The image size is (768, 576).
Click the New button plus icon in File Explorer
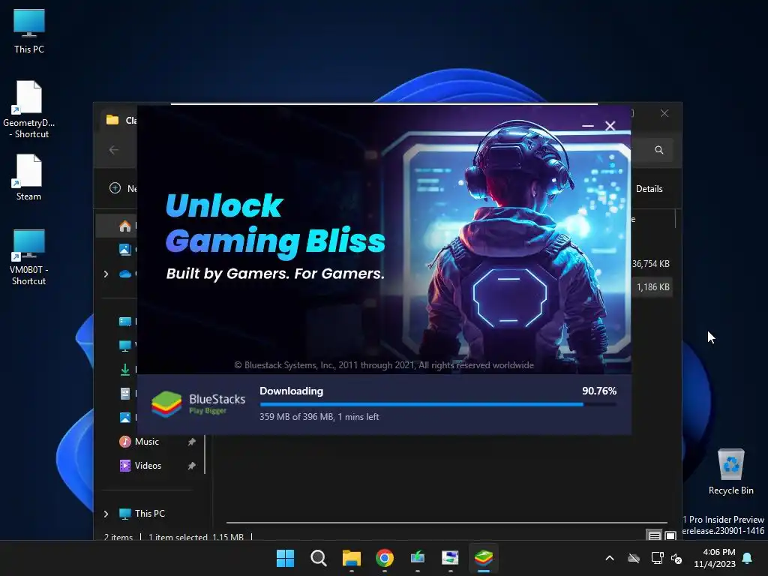coord(115,188)
